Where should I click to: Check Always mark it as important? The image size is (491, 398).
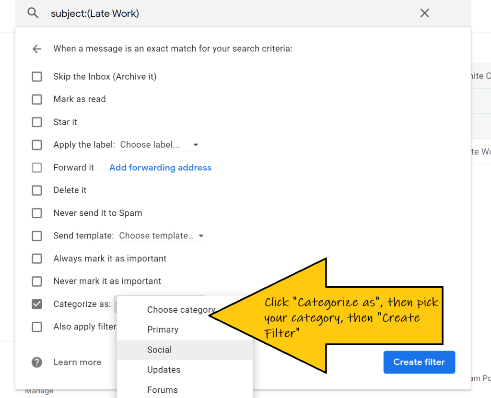click(x=37, y=258)
